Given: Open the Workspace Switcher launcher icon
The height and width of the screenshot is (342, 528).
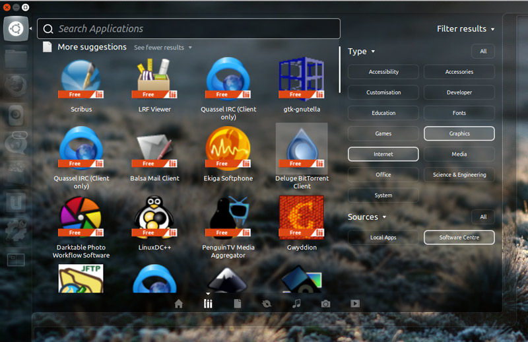Looking at the screenshot, I should pos(16,259).
